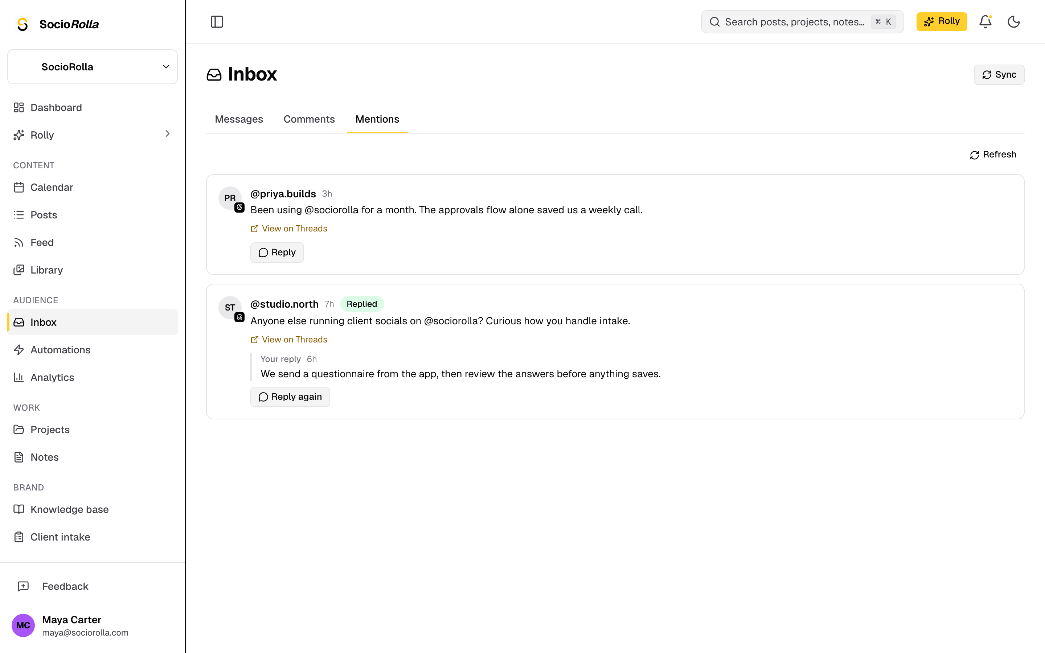Click the Rolly sparkle icon in sidebar
The width and height of the screenshot is (1045, 653).
point(19,135)
